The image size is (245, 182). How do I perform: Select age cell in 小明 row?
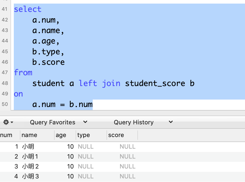70,146
